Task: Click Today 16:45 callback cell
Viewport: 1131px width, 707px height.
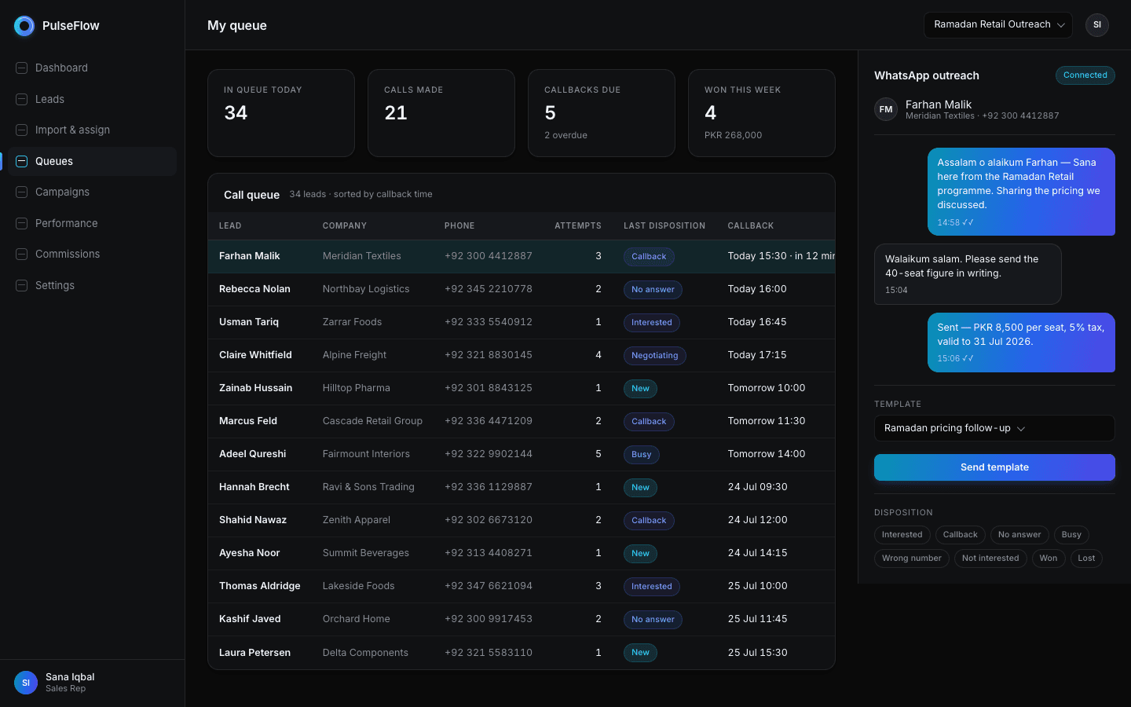Action: point(757,322)
